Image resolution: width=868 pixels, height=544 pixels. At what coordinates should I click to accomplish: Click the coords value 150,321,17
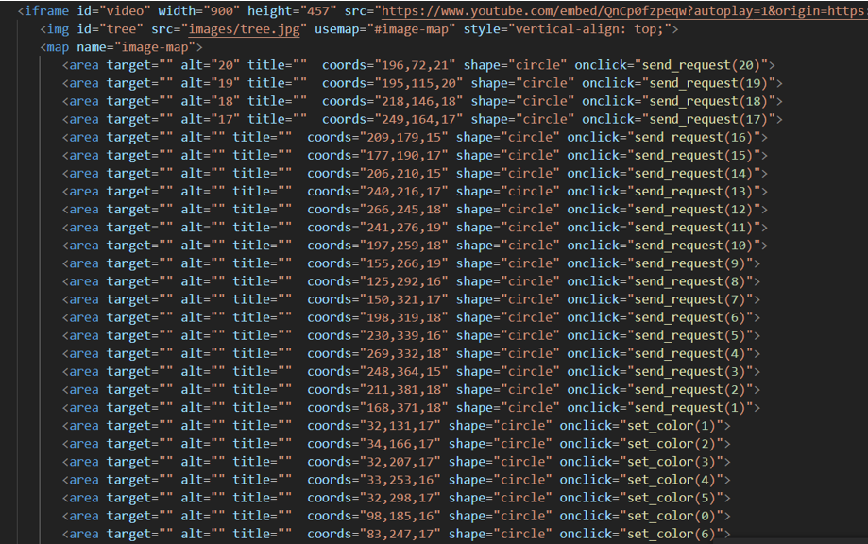pos(403,300)
